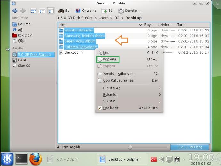Select 5,0 GB Disk Sürücü device
This screenshot has height=166, width=221.
(34, 55)
